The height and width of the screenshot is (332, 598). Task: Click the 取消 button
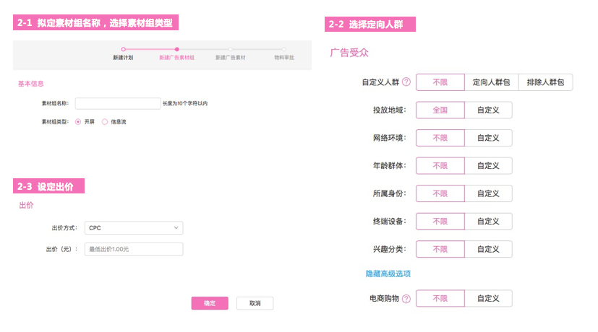[x=255, y=303]
